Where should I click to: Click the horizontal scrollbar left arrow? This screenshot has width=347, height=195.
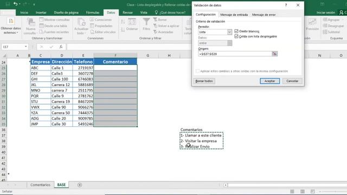coord(226,185)
